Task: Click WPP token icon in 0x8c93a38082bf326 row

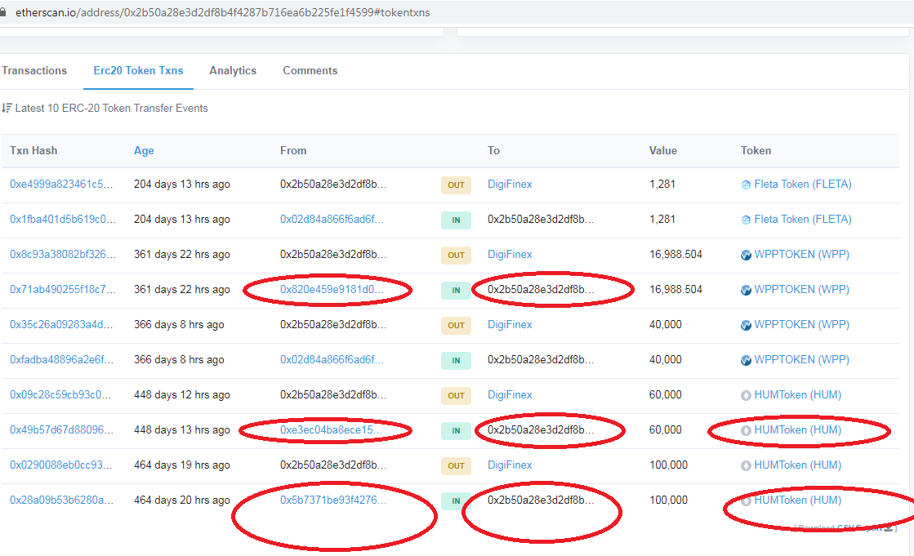Action: [x=746, y=255]
